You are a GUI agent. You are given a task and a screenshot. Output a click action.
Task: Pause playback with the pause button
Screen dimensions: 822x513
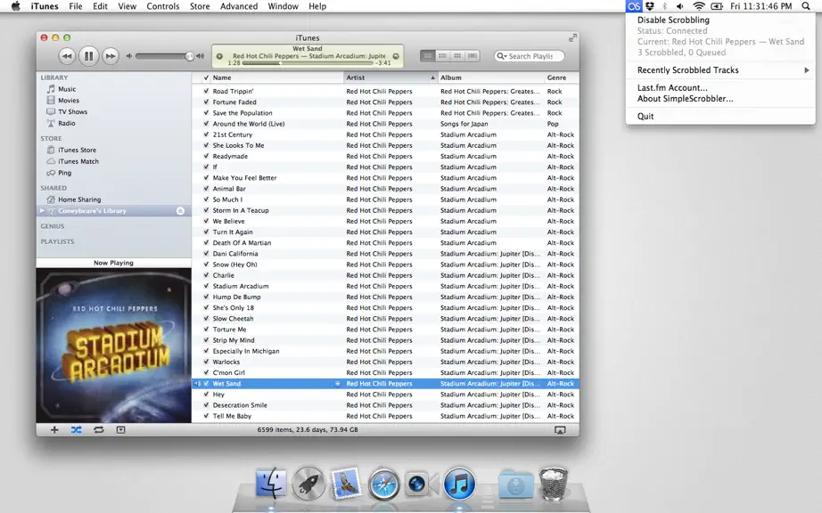coord(88,56)
